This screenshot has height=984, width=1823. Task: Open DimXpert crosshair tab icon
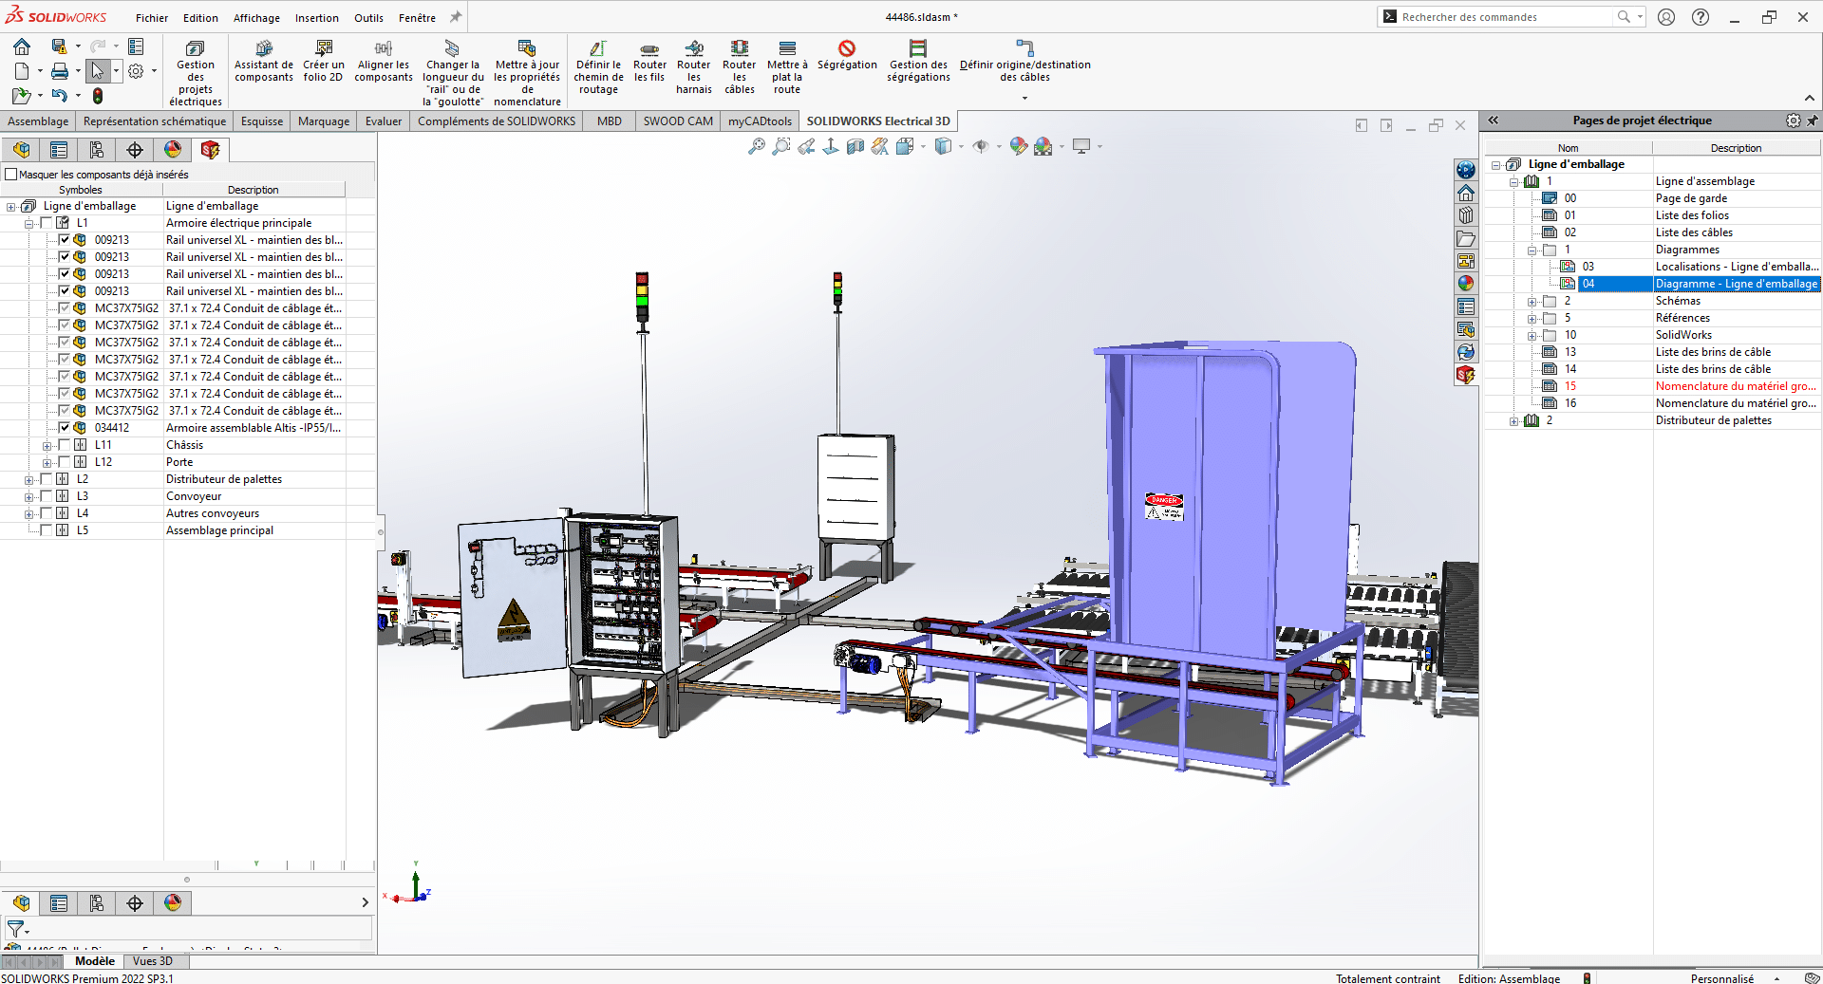coord(135,150)
